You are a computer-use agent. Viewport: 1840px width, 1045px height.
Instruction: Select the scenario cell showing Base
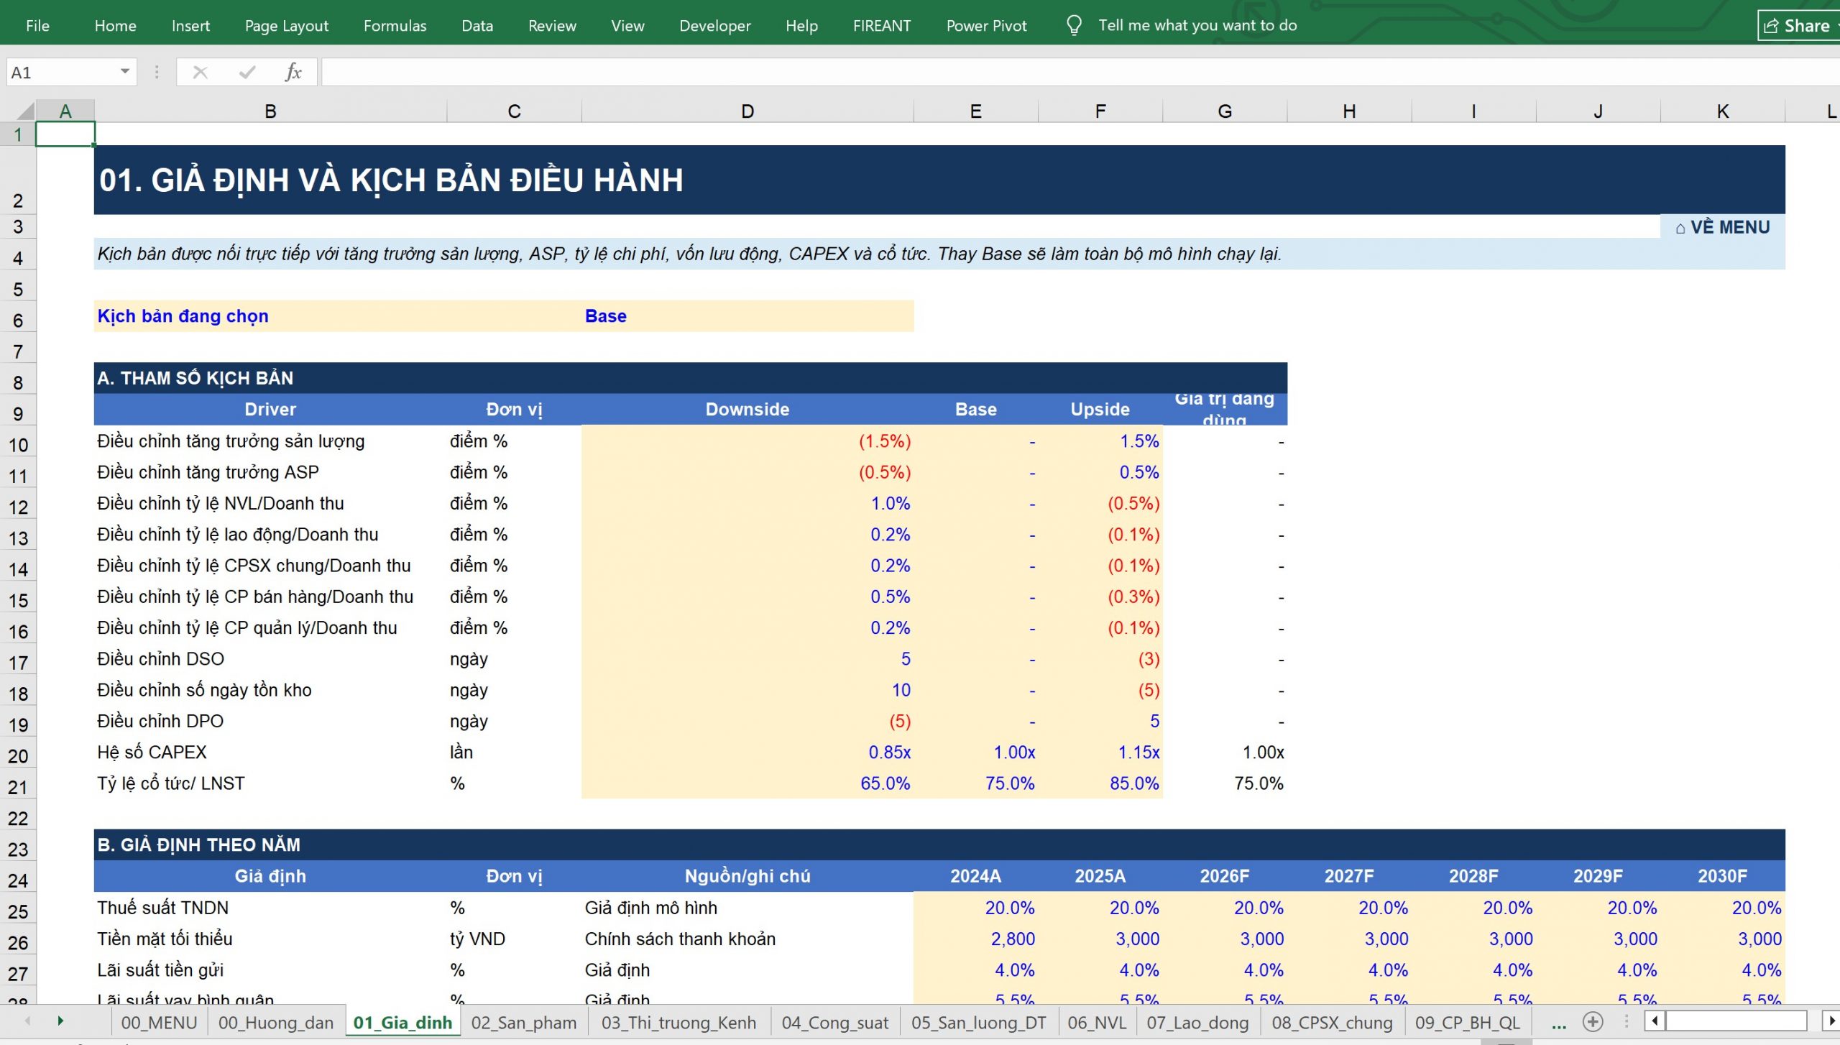coord(747,316)
